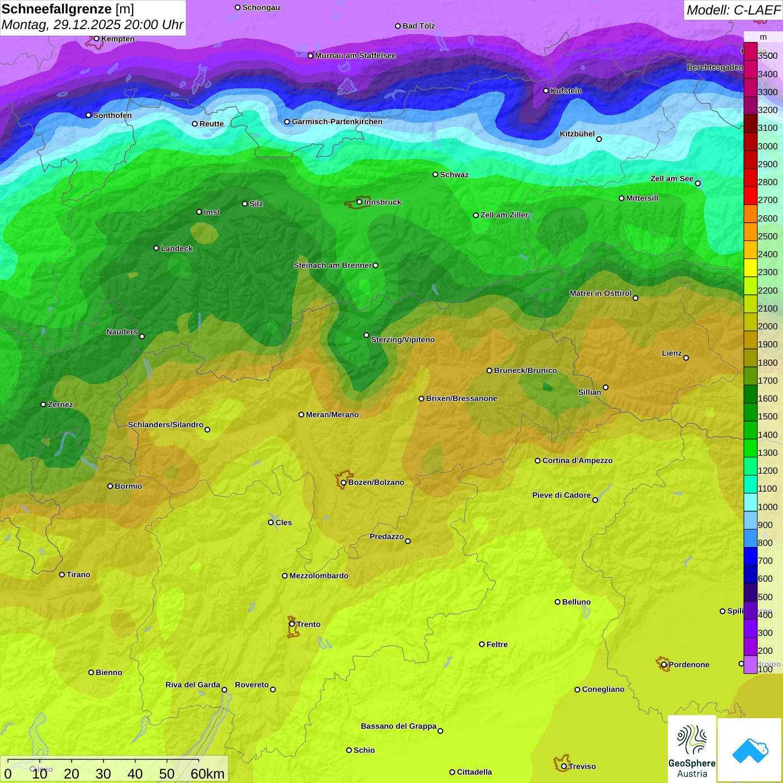The height and width of the screenshot is (783, 783).
Task: Click the Bormio location dot
Action: point(110,486)
